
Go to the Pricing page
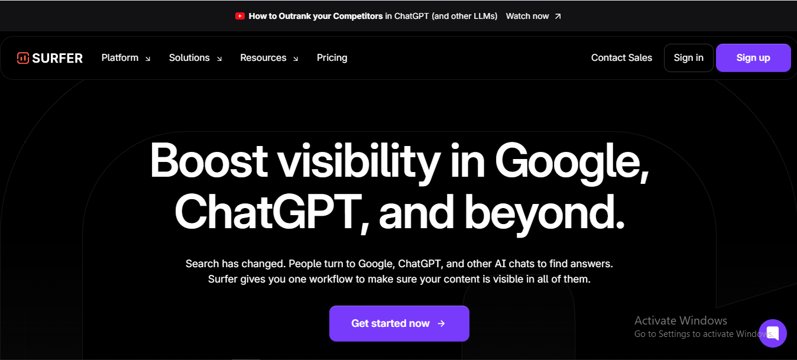(x=332, y=58)
